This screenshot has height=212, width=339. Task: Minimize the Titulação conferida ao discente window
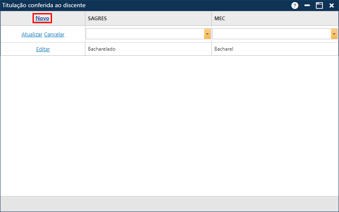307,5
